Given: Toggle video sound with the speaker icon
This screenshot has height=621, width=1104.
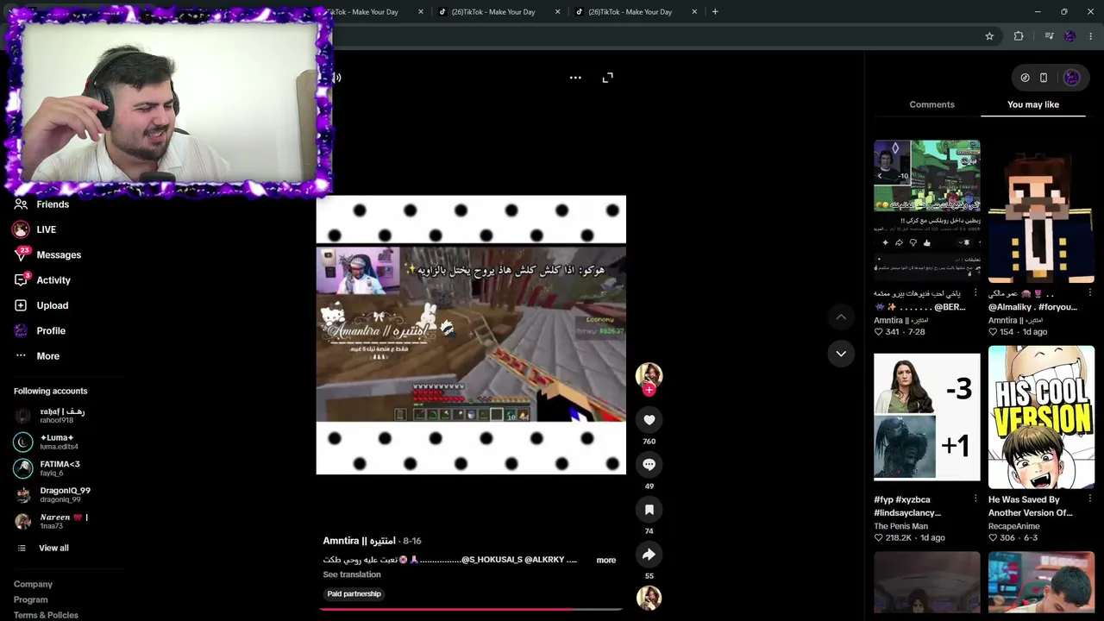Looking at the screenshot, I should pos(336,78).
